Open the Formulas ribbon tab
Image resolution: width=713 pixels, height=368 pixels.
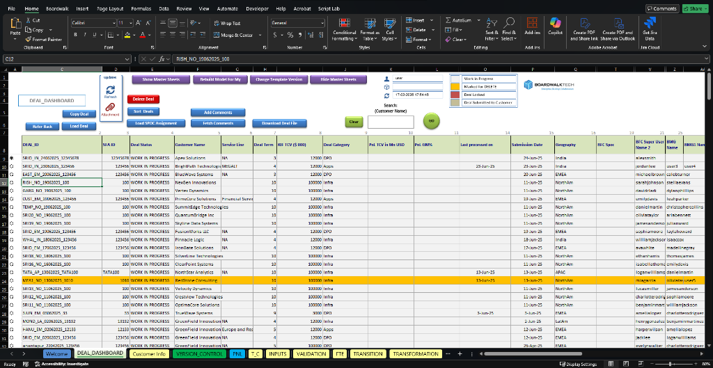click(141, 8)
